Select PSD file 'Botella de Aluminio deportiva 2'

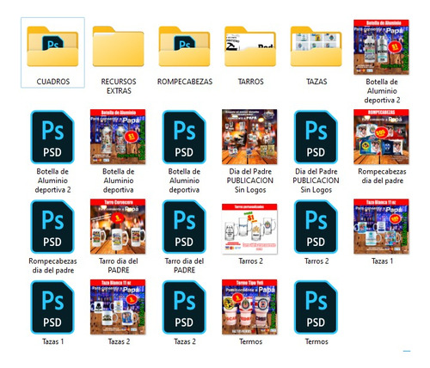point(52,137)
